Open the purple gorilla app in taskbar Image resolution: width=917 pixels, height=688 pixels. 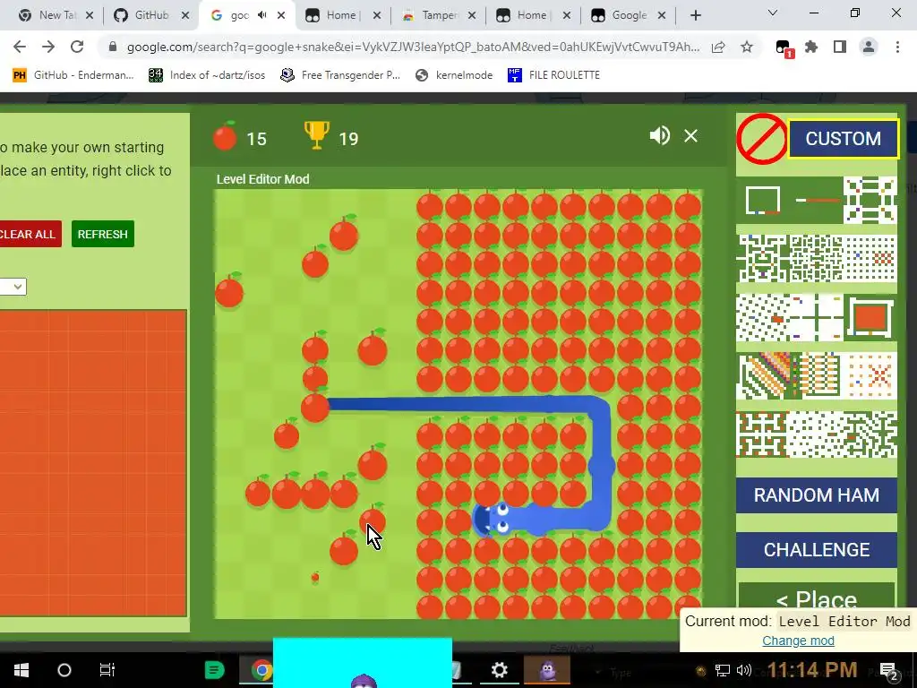(547, 670)
